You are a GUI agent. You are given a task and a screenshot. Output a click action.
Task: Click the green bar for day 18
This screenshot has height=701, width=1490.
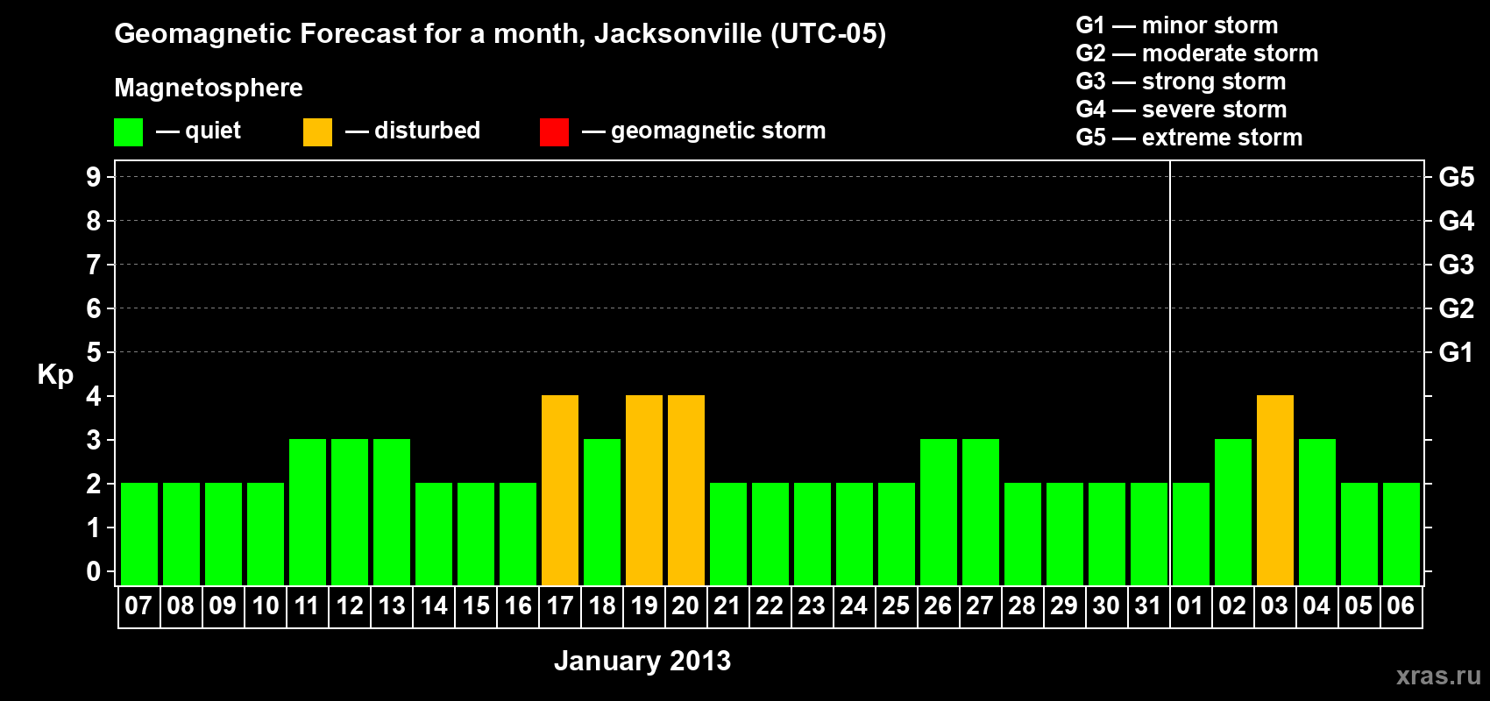point(602,512)
